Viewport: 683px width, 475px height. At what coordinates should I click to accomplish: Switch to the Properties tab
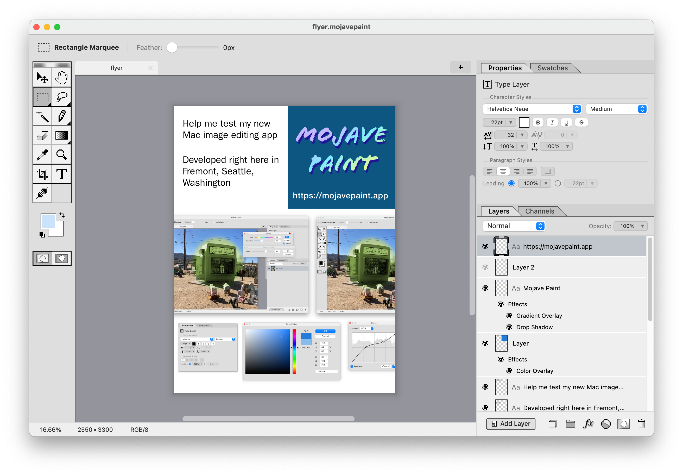tap(505, 68)
